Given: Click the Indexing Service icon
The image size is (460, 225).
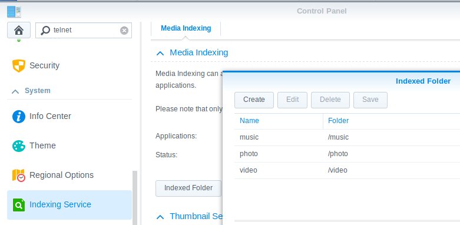Looking at the screenshot, I should (x=19, y=204).
